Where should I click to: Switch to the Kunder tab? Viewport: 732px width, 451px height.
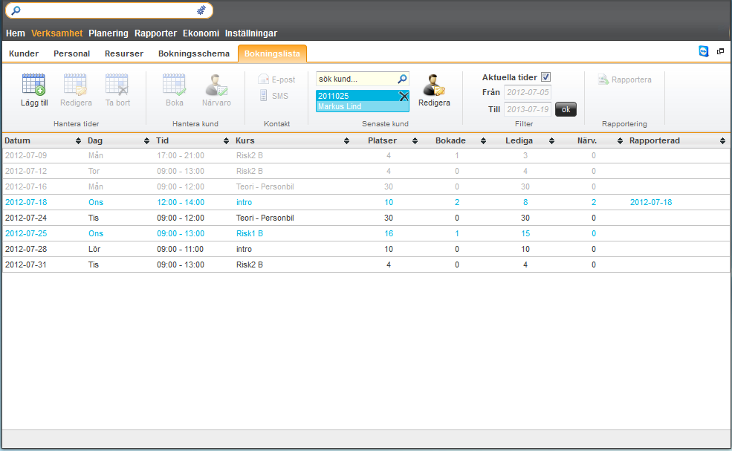(x=24, y=53)
